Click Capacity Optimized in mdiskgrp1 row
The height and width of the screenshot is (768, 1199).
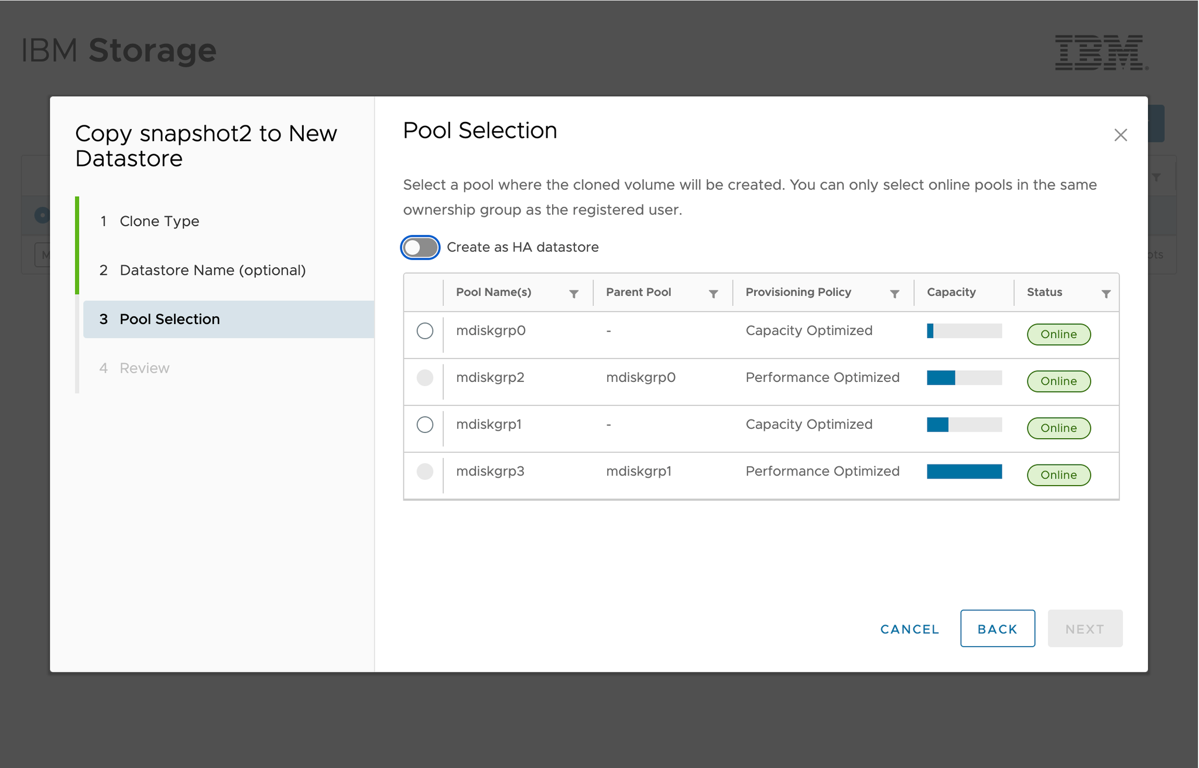(809, 425)
